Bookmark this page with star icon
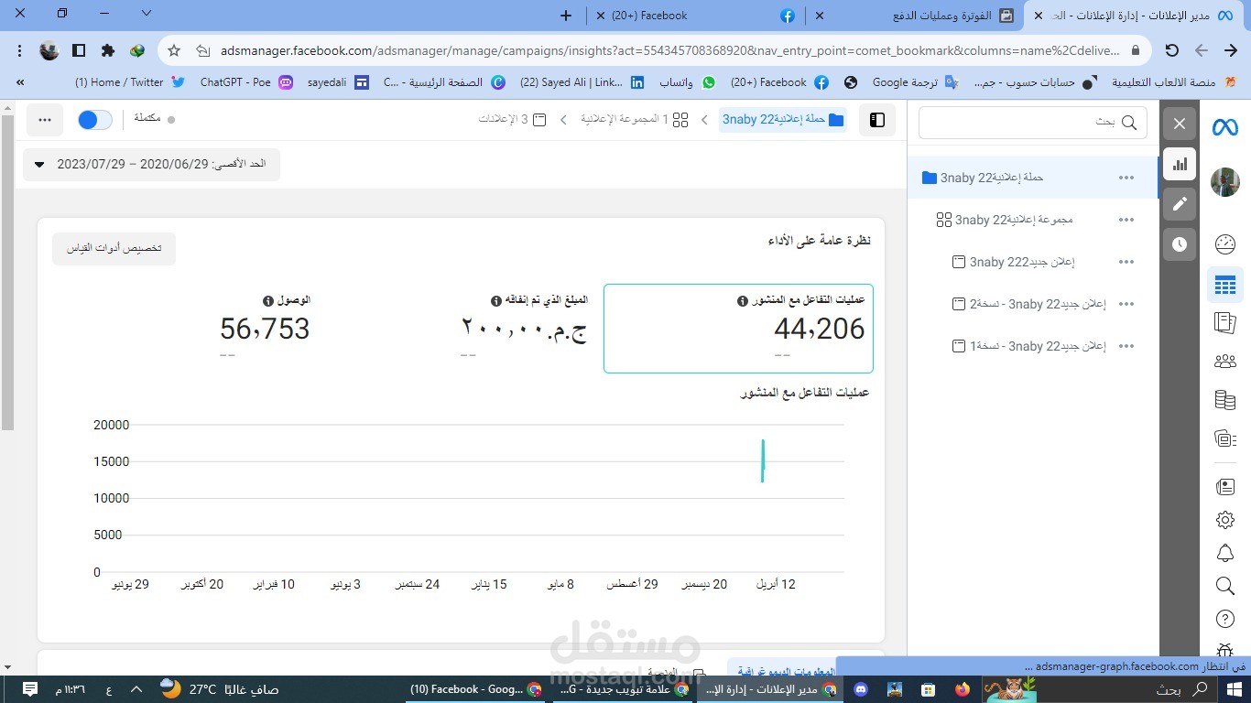Viewport: 1251px width, 703px height. click(174, 50)
